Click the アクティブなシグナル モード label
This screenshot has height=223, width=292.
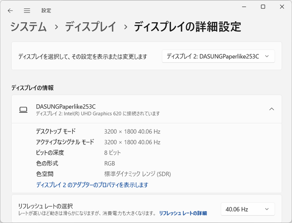tap(65, 142)
